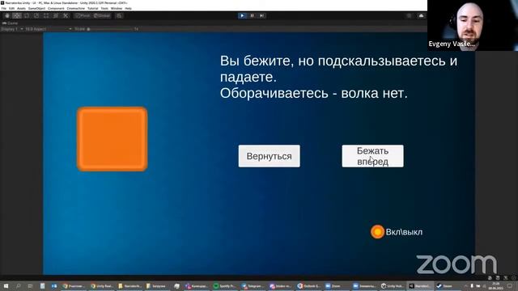This screenshot has height=291, width=518.
Task: Open the GameObject menu
Action: 36,8
